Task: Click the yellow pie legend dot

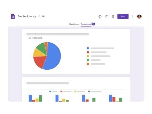Action: click(x=88, y=56)
